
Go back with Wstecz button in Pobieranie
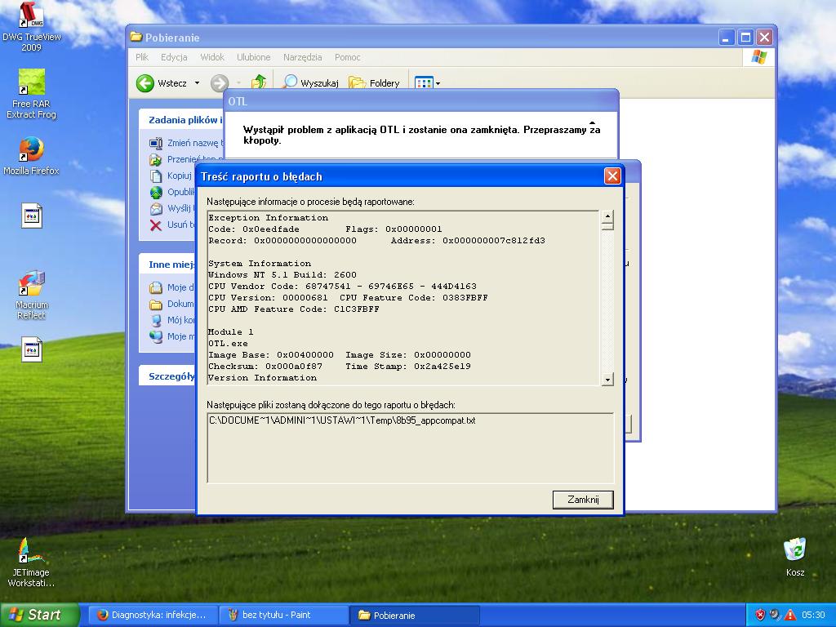(x=162, y=83)
